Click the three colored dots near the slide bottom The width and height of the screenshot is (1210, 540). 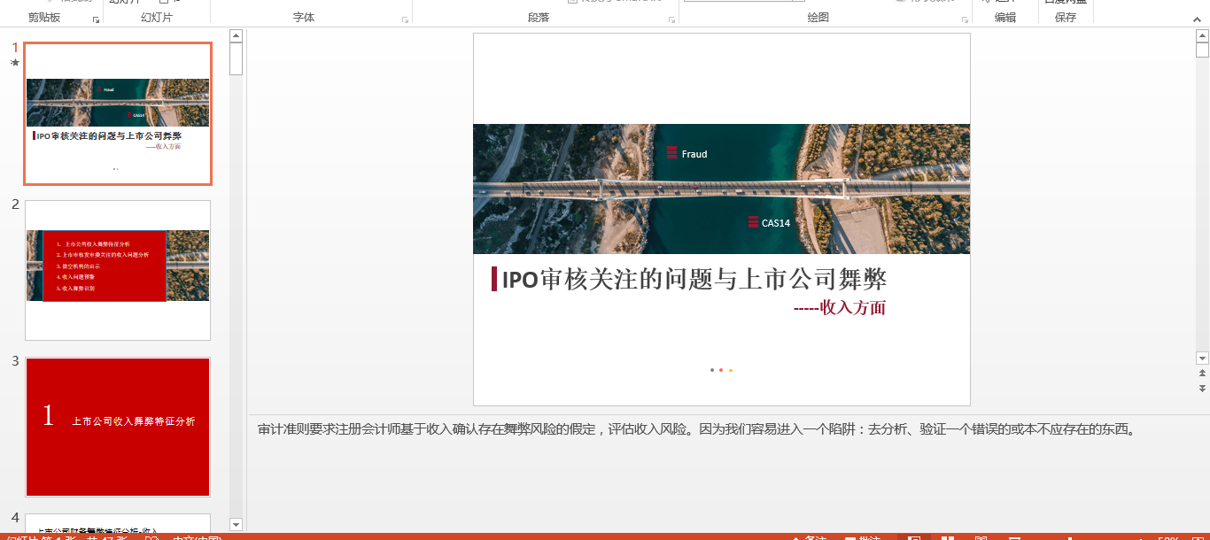(721, 370)
